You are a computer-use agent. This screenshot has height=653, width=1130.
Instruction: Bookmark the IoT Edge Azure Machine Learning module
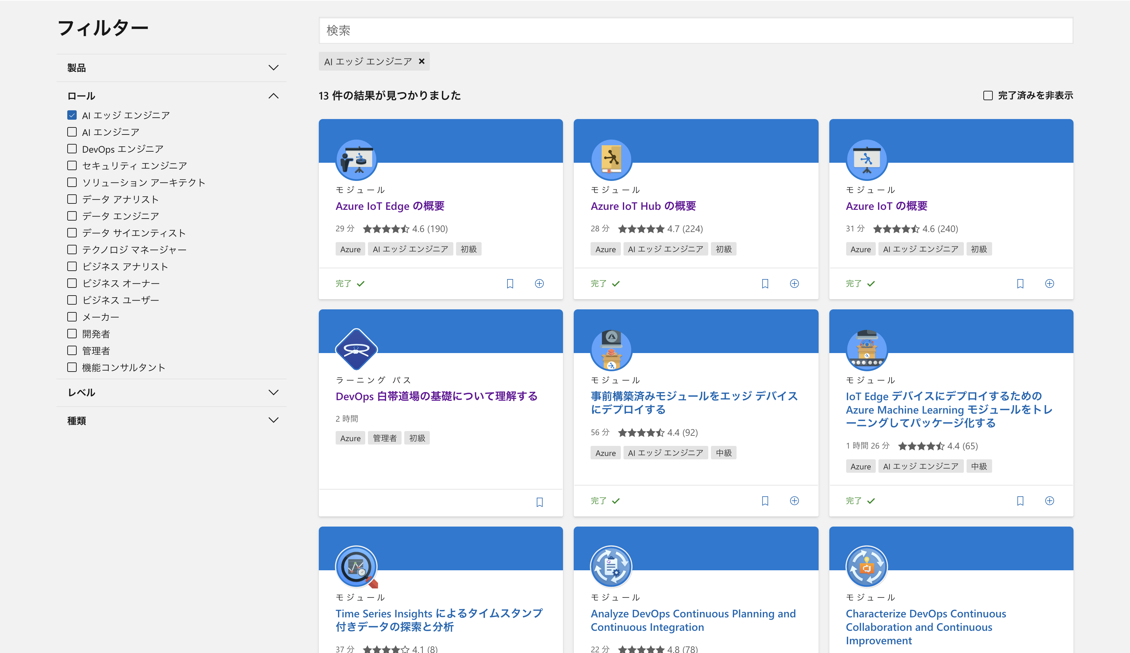pyautogui.click(x=1020, y=501)
